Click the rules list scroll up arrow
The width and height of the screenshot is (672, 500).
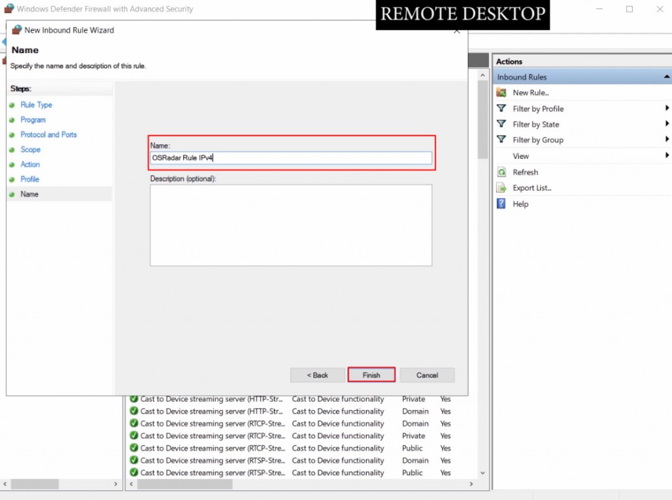click(x=482, y=75)
